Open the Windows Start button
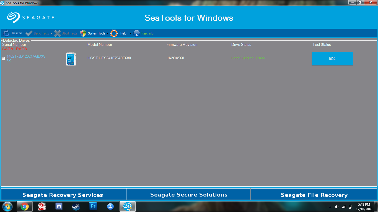Image resolution: width=378 pixels, height=212 pixels. click(x=7, y=206)
